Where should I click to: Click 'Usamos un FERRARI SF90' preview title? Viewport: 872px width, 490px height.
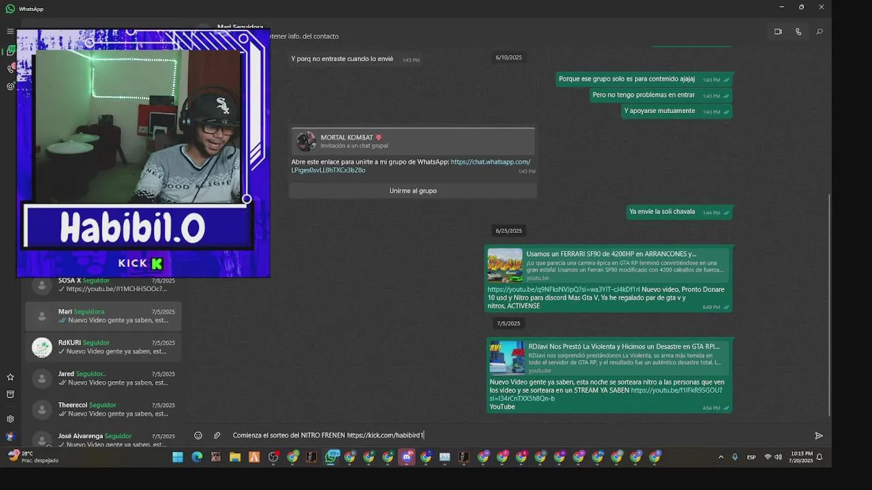tap(611, 254)
